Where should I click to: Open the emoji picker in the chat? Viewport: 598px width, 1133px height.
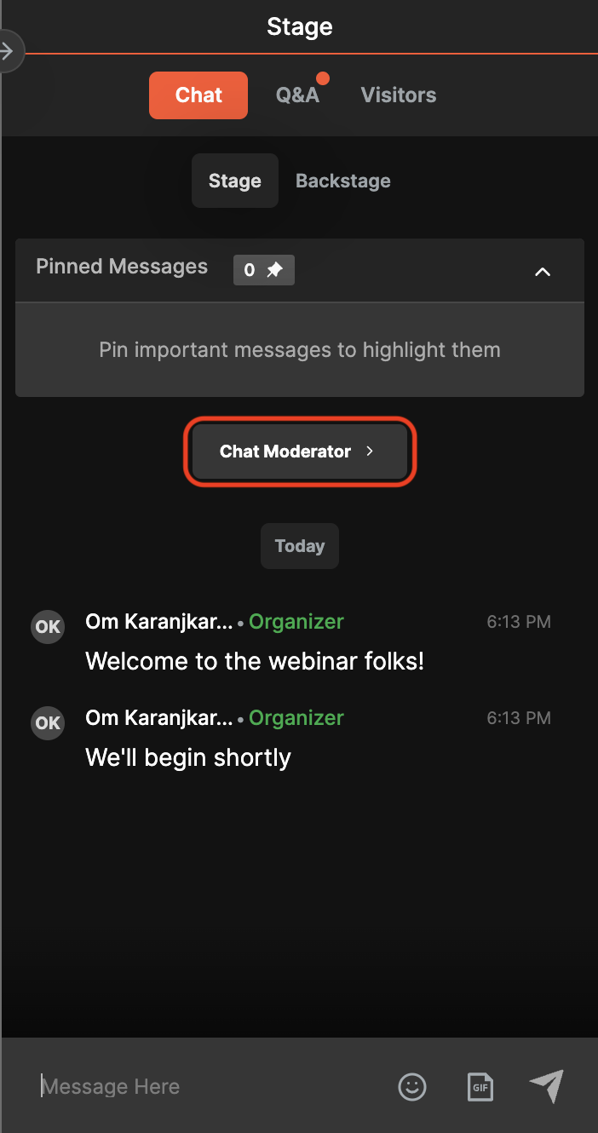tap(412, 1087)
